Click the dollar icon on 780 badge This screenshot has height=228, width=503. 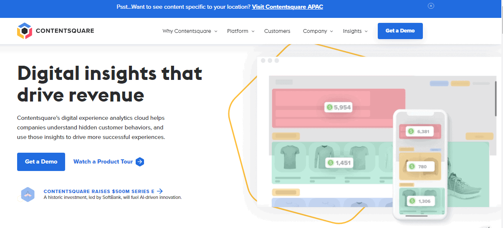(412, 166)
